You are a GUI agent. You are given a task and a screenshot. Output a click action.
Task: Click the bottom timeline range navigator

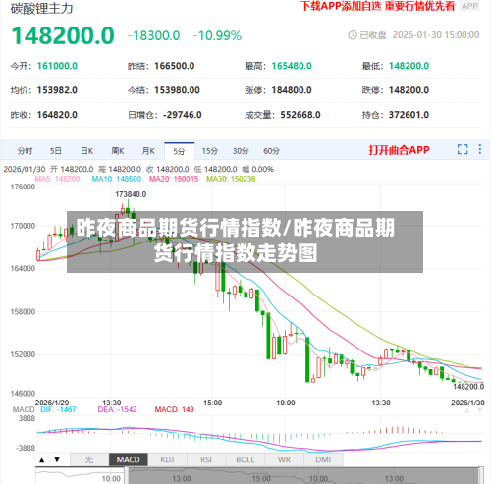pos(259,476)
